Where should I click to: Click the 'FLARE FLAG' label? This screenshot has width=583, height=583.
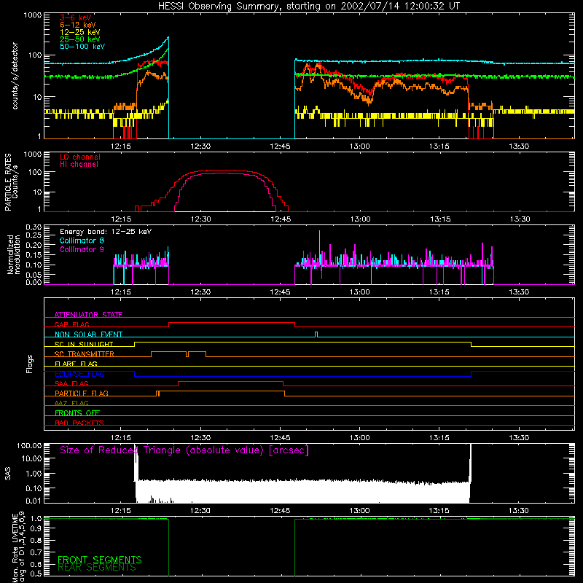[x=76, y=364]
